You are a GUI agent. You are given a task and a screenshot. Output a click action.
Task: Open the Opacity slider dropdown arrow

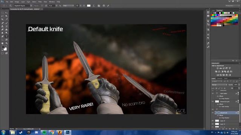(239, 85)
